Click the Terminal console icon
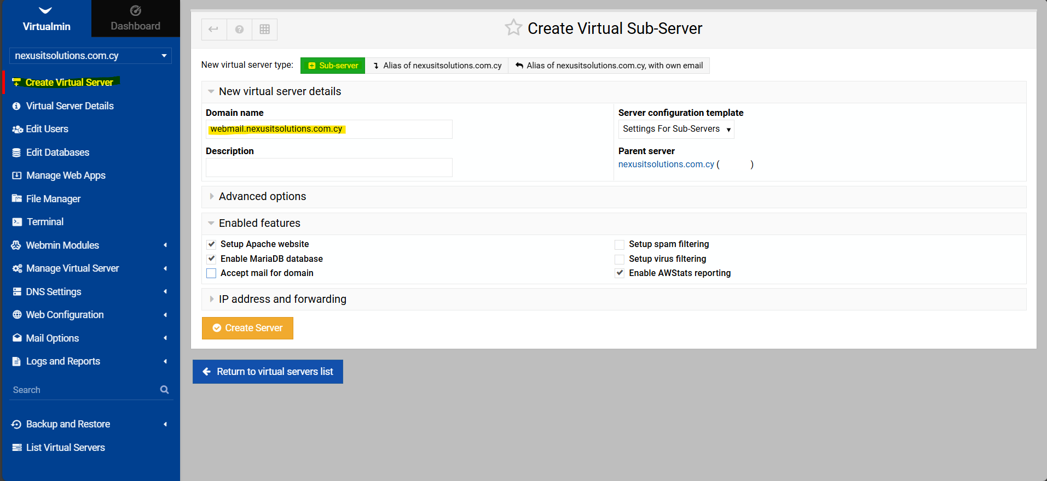 (17, 222)
